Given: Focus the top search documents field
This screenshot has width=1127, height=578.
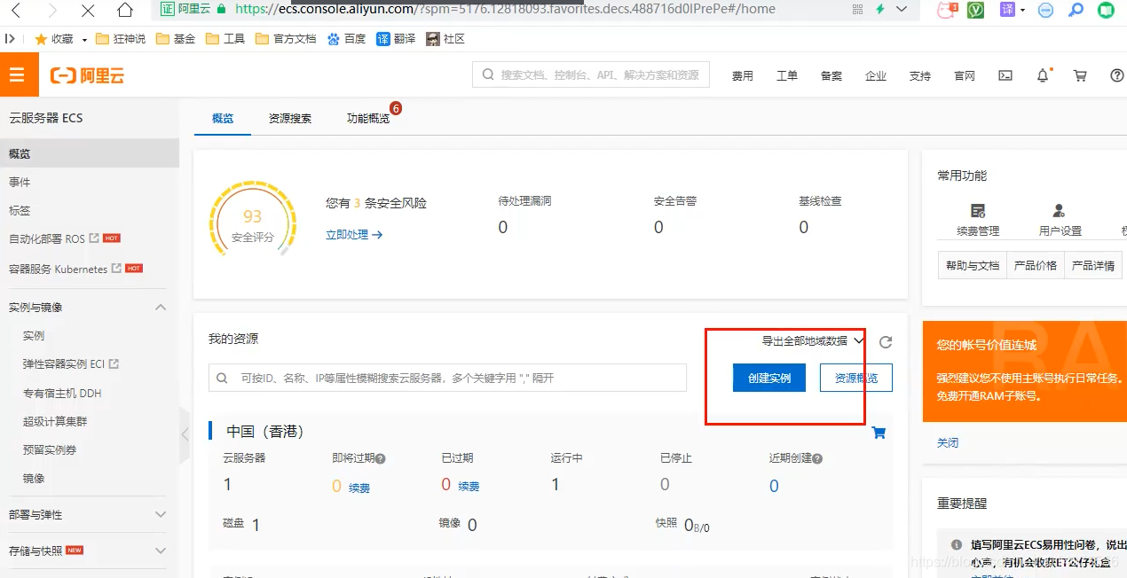Looking at the screenshot, I should click(591, 75).
